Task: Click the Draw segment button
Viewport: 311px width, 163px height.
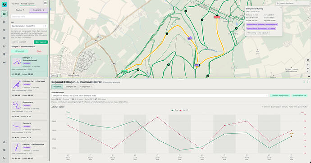Action: tap(41, 42)
